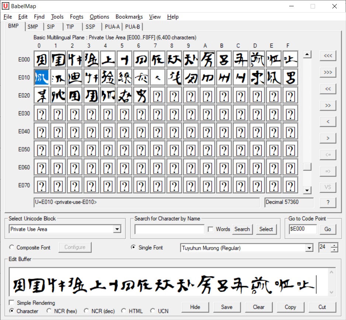This screenshot has height=320, width=346.
Task: Select the glyph cell at E020
Action: pos(42,95)
